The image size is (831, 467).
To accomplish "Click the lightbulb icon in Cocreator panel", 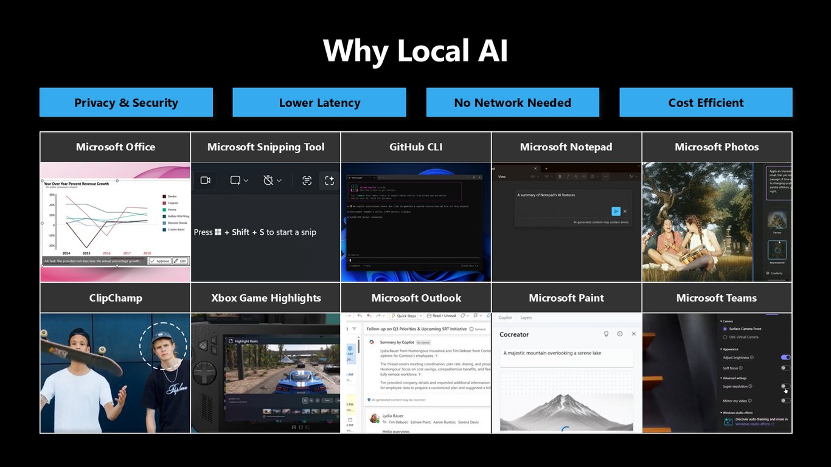I will tap(606, 334).
